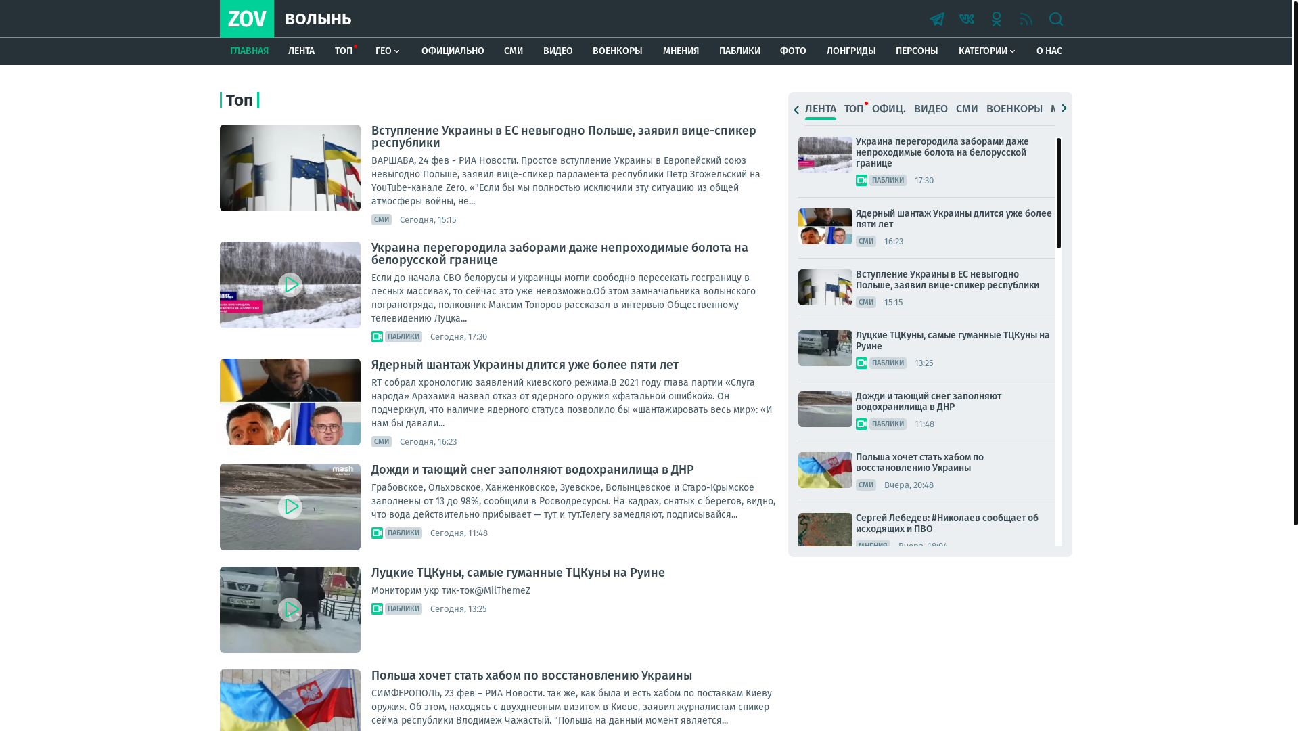
Task: Open main article Польша хочет стать хабом
Action: (x=532, y=675)
